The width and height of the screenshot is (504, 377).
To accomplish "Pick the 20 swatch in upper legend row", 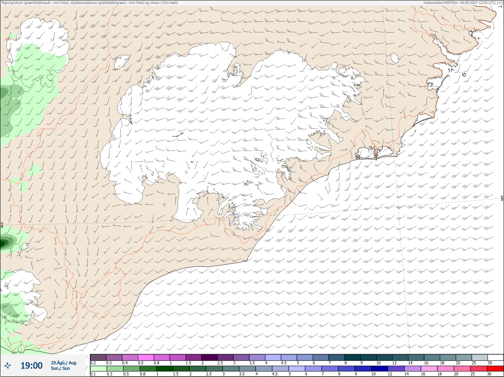I will click(x=464, y=357).
